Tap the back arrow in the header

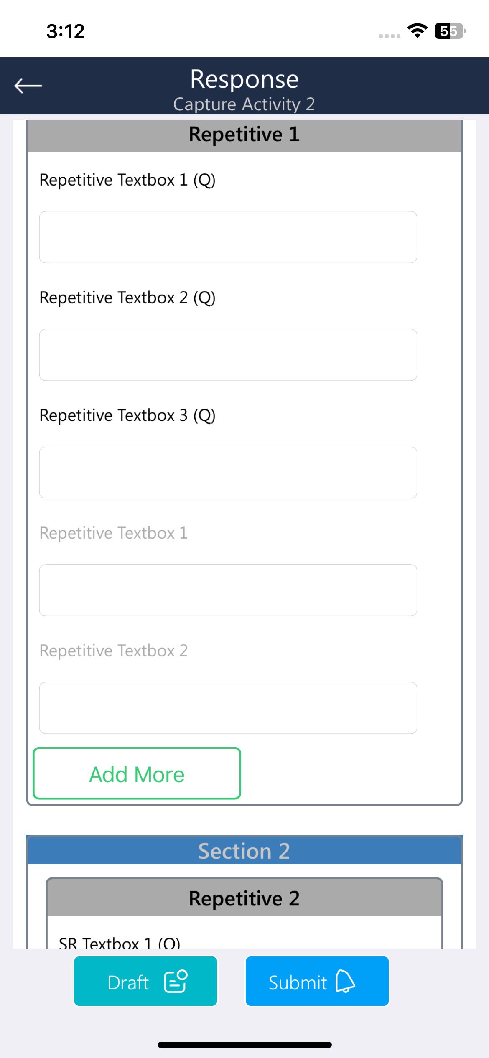28,86
